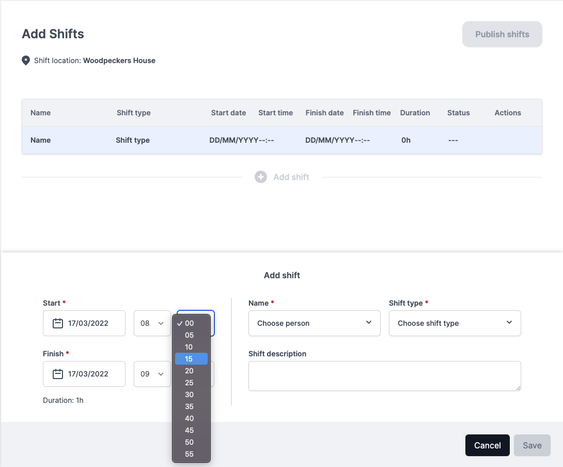Select the placeholder shift row in table
The width and height of the screenshot is (563, 467).
coord(281,140)
